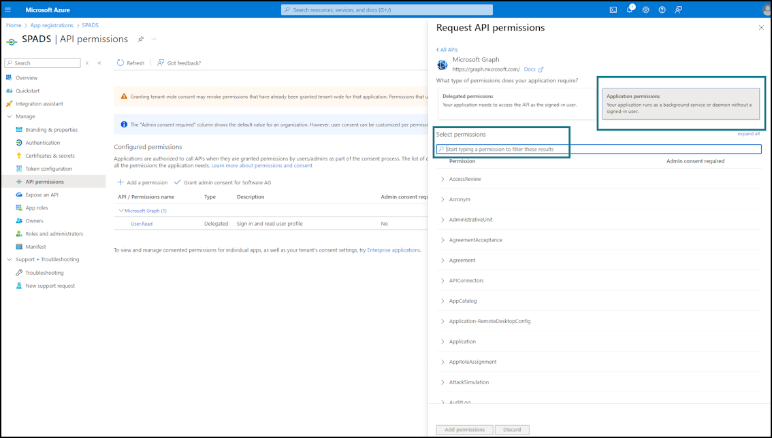Open the notifications bell icon
The height and width of the screenshot is (438, 772).
pyautogui.click(x=630, y=10)
